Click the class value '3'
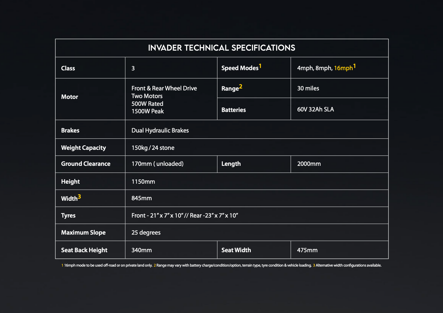This screenshot has width=443, height=313. click(133, 68)
